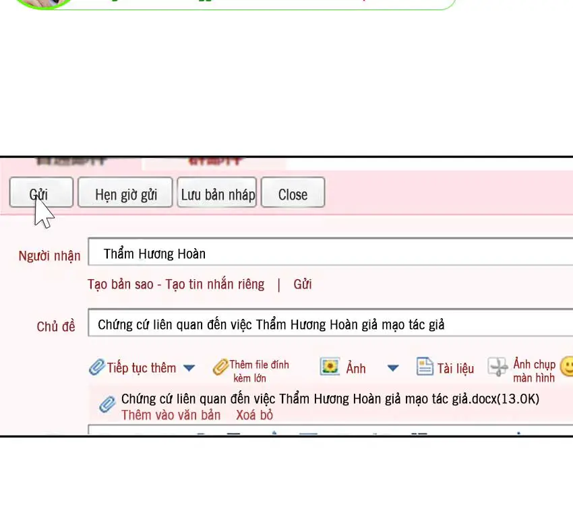The height and width of the screenshot is (505, 573).
Task: Click the Hẹn giờ gửi button
Action: tap(125, 193)
